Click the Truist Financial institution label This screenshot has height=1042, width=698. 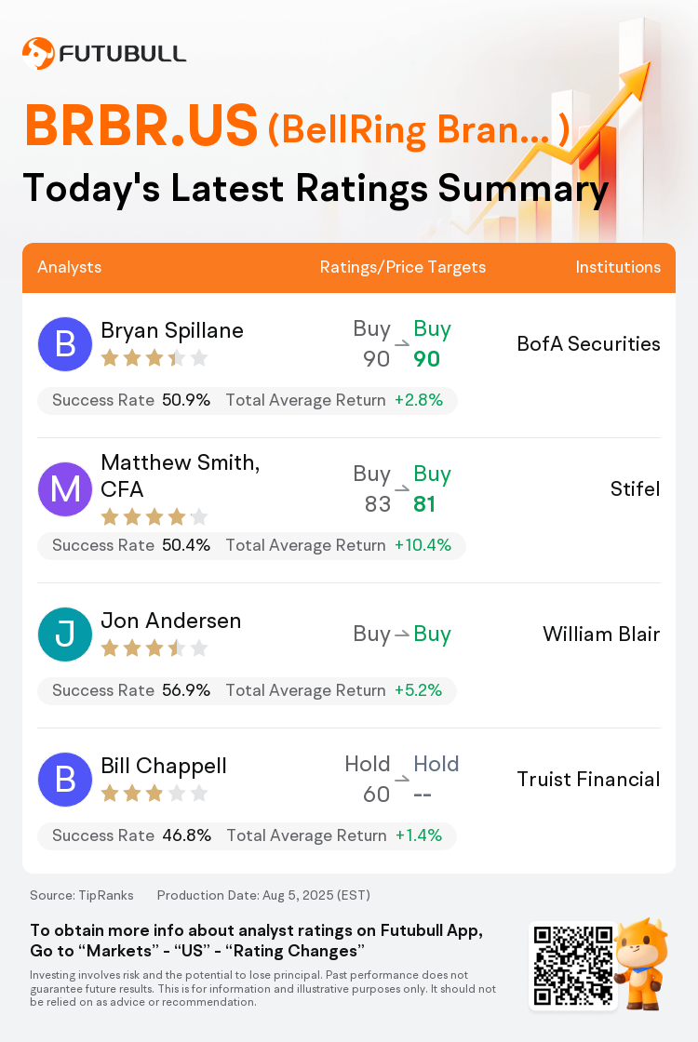(588, 779)
